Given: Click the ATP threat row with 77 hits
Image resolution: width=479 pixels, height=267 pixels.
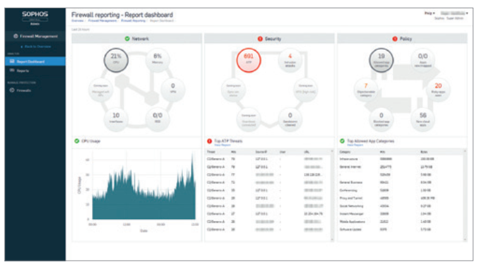Looking at the screenshot, I should (x=268, y=175).
